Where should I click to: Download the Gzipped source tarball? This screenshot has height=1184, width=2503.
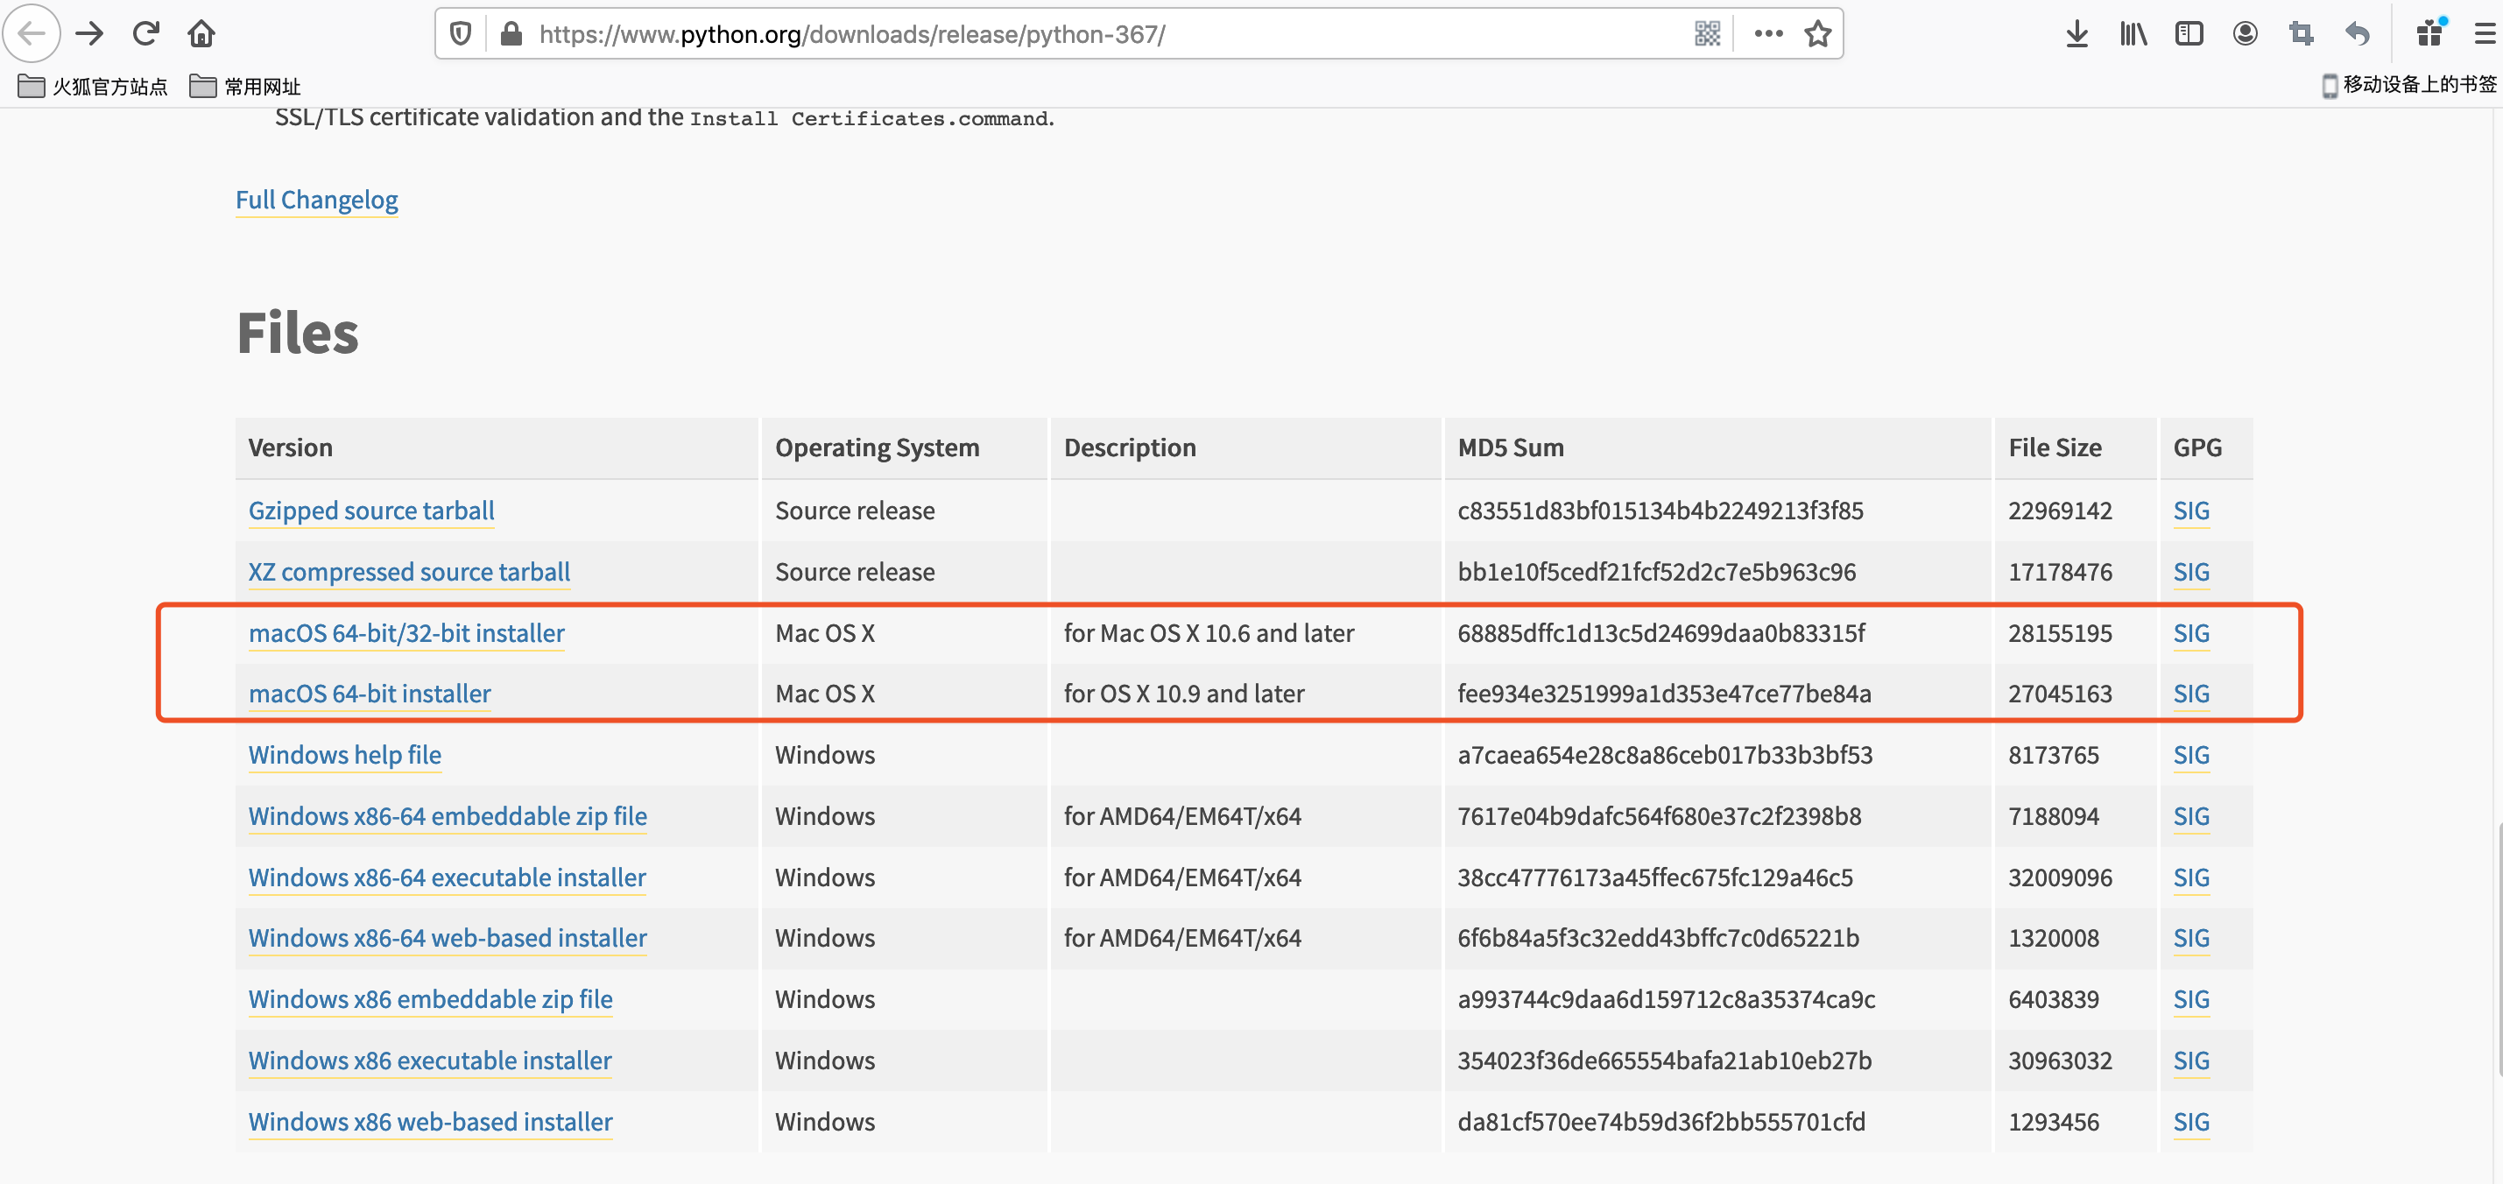(371, 510)
